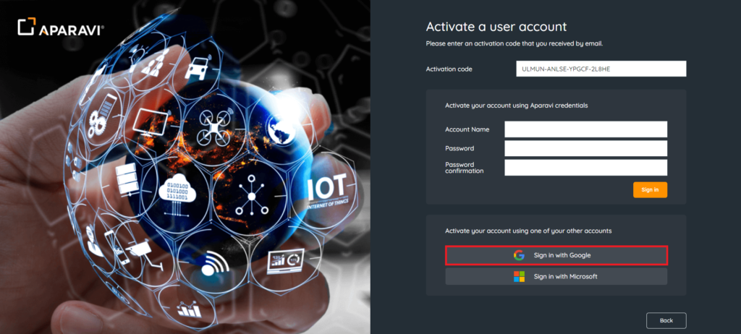Focus the Activation code field
The height and width of the screenshot is (334, 741).
click(x=600, y=69)
